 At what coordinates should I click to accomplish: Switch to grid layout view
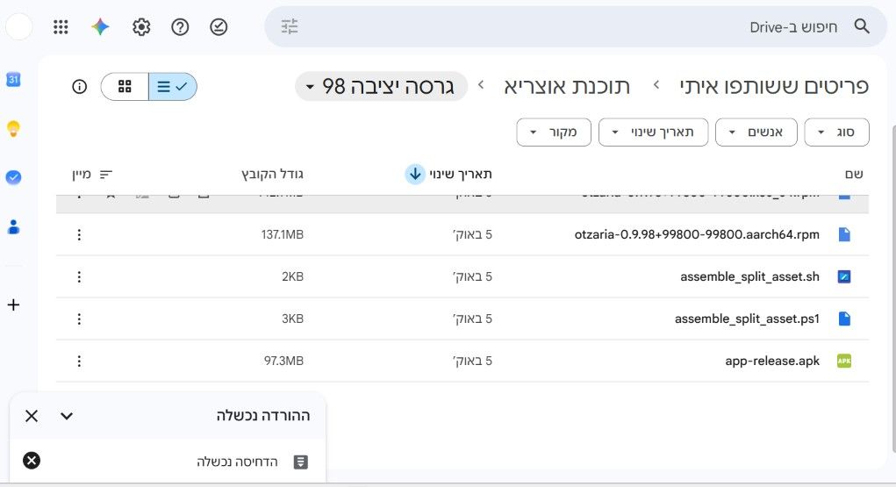pyautogui.click(x=125, y=86)
